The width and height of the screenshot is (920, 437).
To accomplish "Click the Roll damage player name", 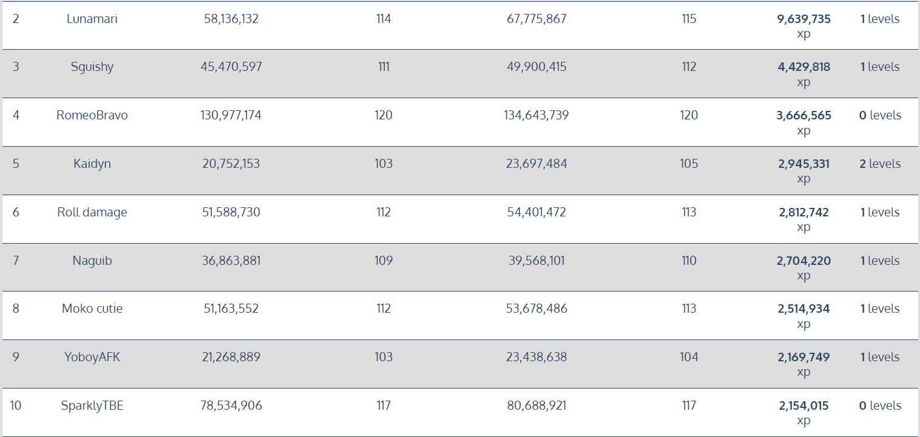I will (x=92, y=212).
